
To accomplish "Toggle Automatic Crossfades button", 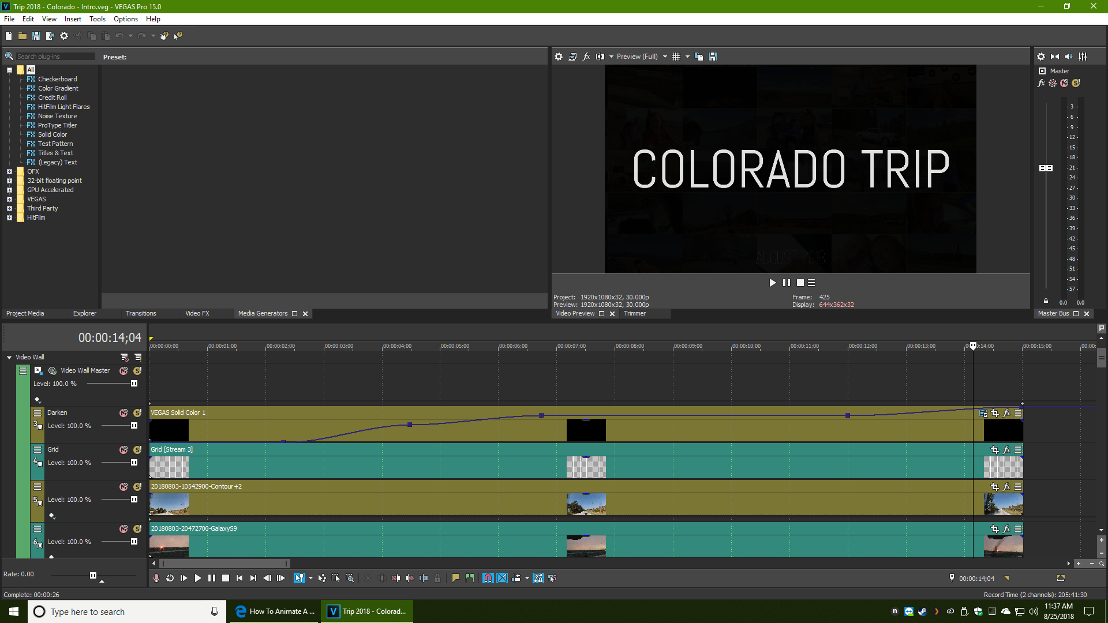I will coord(502,578).
